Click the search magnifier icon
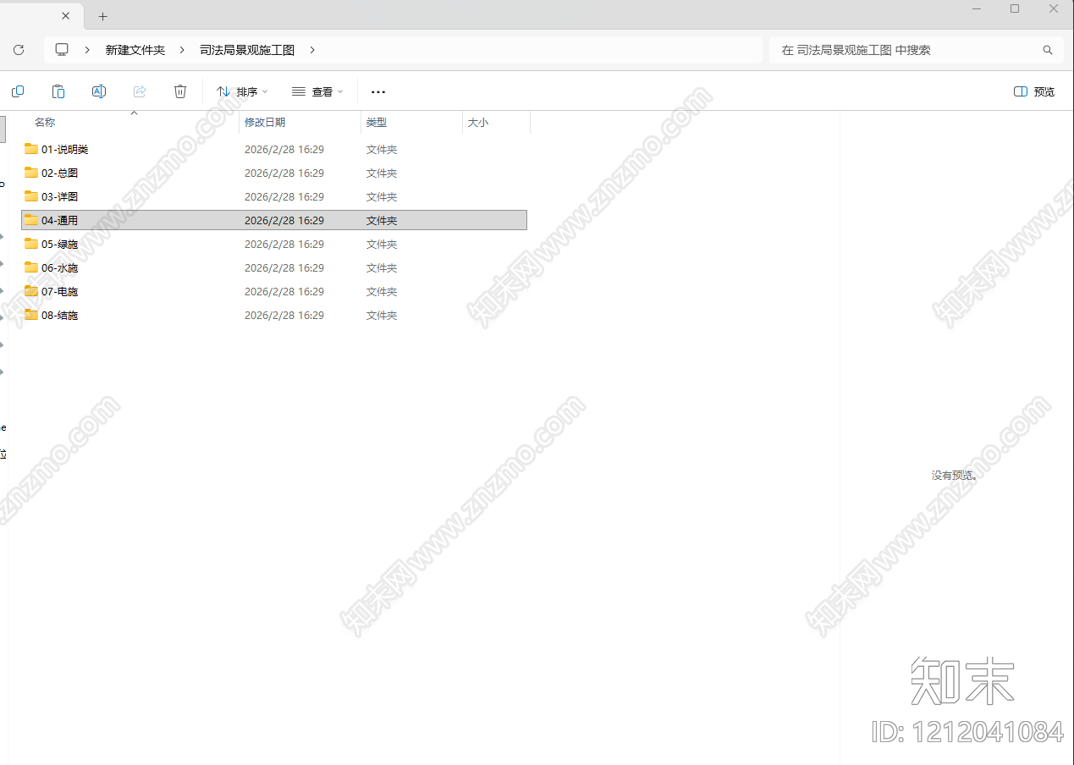The image size is (1074, 765). (1048, 50)
